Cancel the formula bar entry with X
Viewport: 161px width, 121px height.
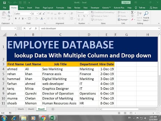point(24,29)
